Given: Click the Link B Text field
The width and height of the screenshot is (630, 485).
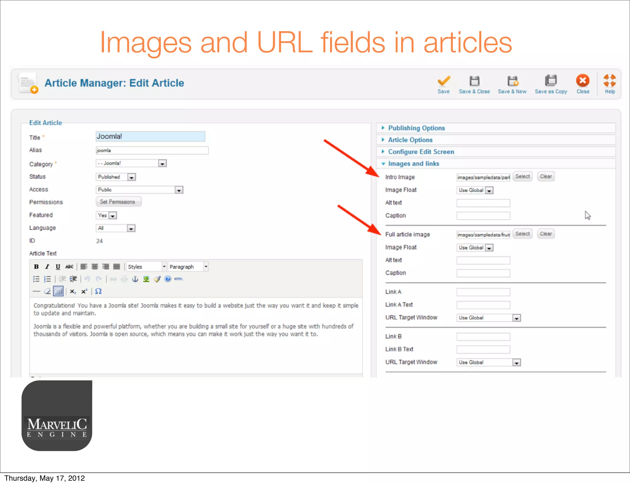Looking at the screenshot, I should 483,350.
